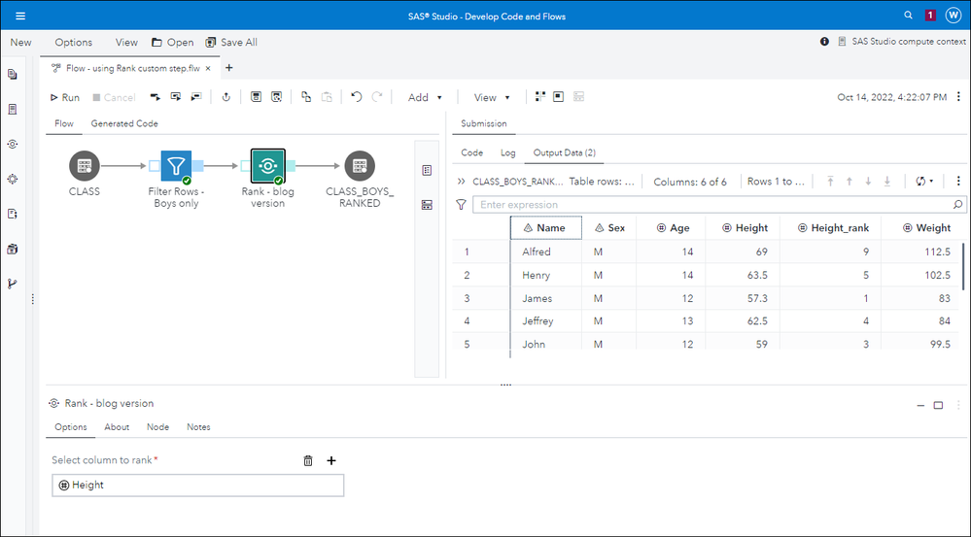Open the Explorer pane in left sidebar
This screenshot has height=537, width=971.
[13, 74]
